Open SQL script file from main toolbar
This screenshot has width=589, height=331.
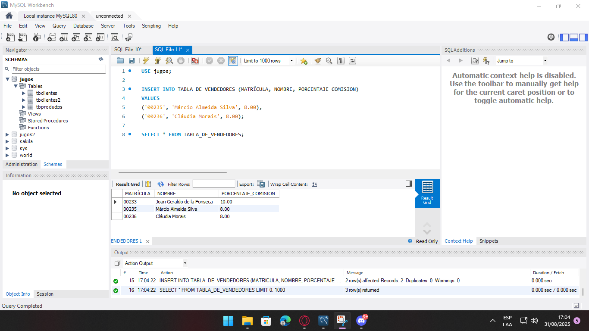pyautogui.click(x=22, y=37)
